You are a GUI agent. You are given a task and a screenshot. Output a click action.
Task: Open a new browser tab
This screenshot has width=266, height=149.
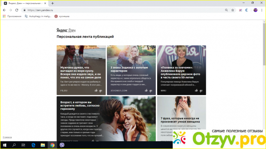[52, 3]
